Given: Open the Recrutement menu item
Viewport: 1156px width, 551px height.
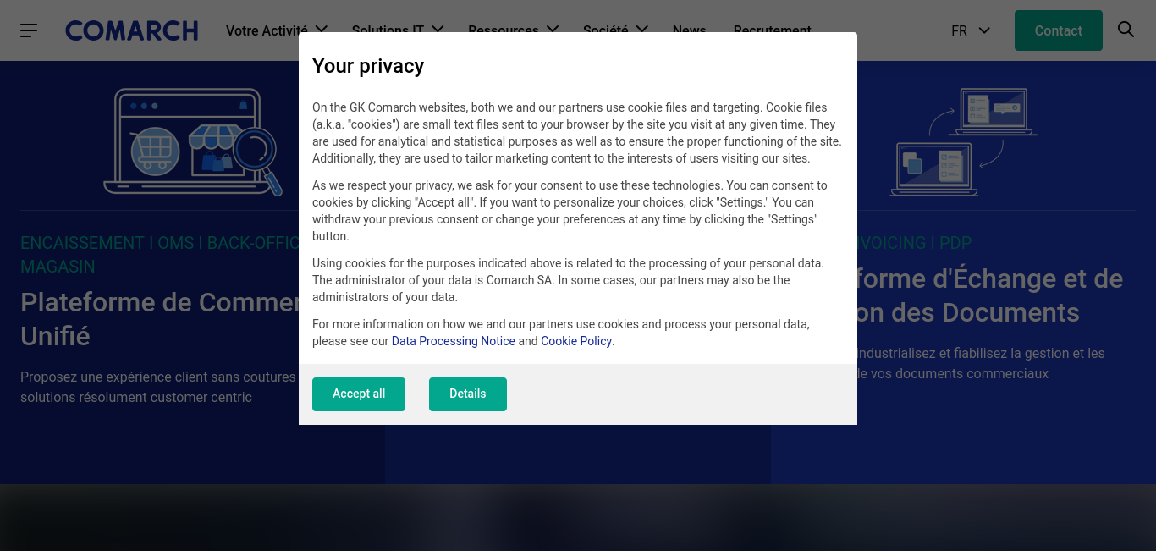Looking at the screenshot, I should pos(772,29).
